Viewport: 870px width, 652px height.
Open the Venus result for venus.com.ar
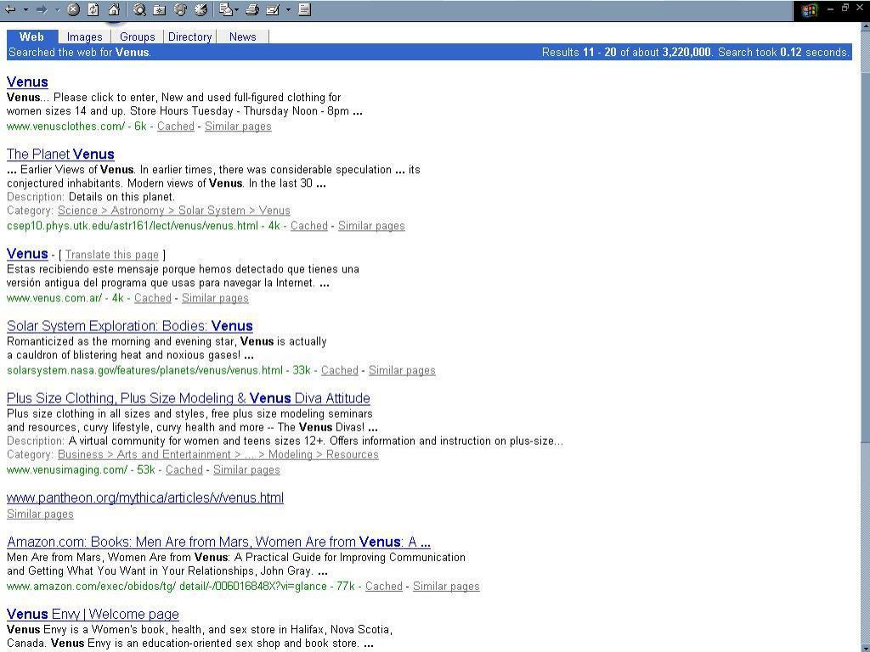pos(27,254)
